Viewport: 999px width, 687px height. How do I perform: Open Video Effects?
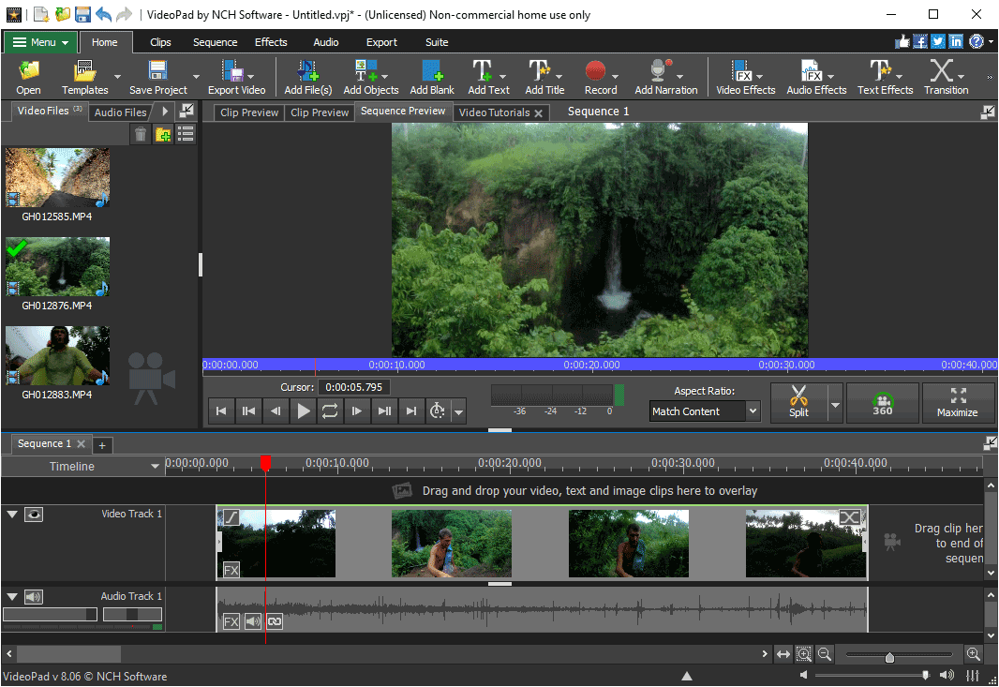[x=745, y=77]
